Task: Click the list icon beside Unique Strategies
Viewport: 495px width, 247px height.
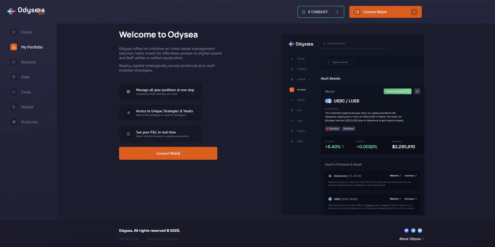Action: click(x=128, y=113)
